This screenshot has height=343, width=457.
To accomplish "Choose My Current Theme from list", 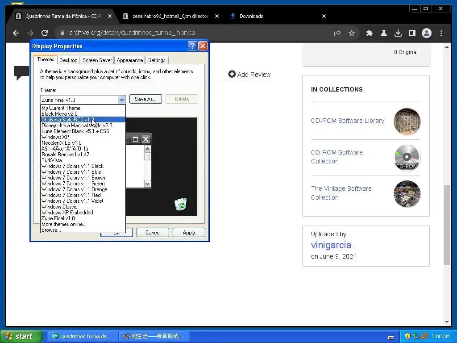I will coord(83,108).
